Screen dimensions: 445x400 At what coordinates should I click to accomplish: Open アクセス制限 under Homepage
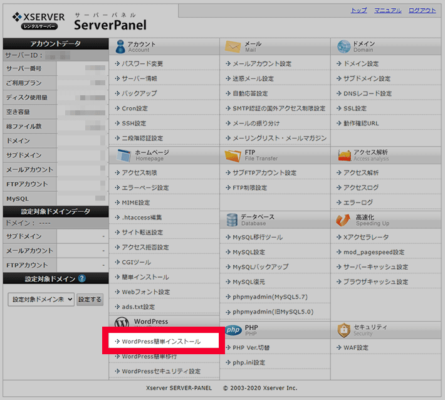139,172
